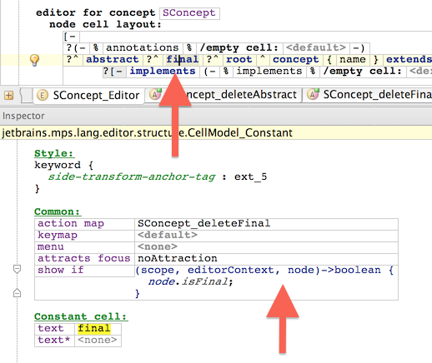Click the keymap <default> value
Image resolution: width=432 pixels, height=363 pixels.
coord(168,235)
